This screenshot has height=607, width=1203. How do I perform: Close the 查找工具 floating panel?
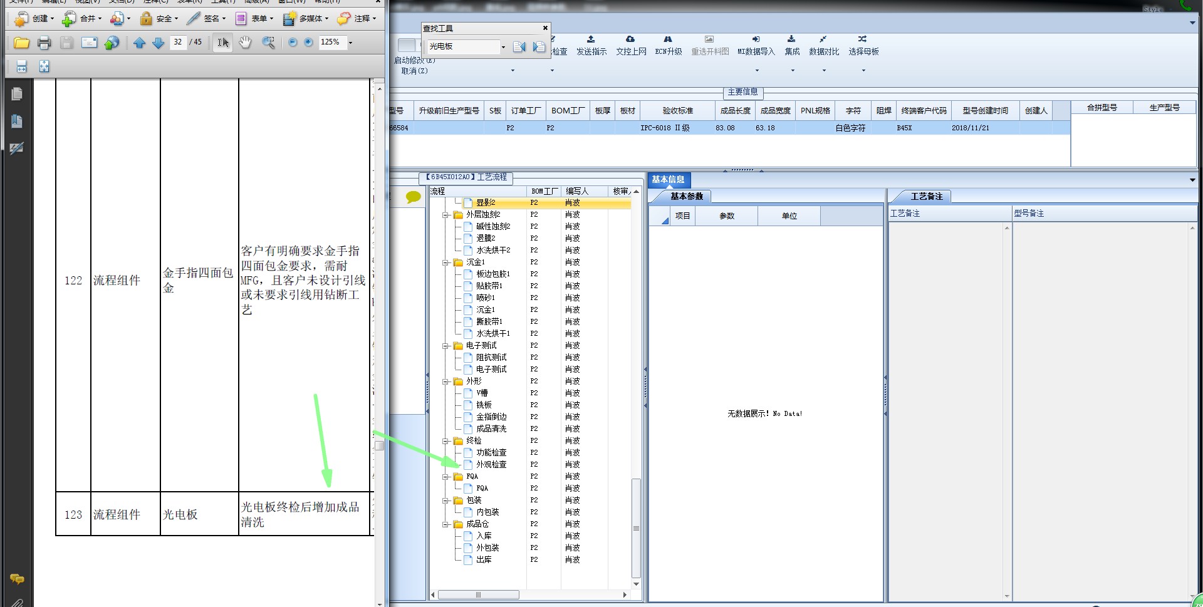coord(545,28)
